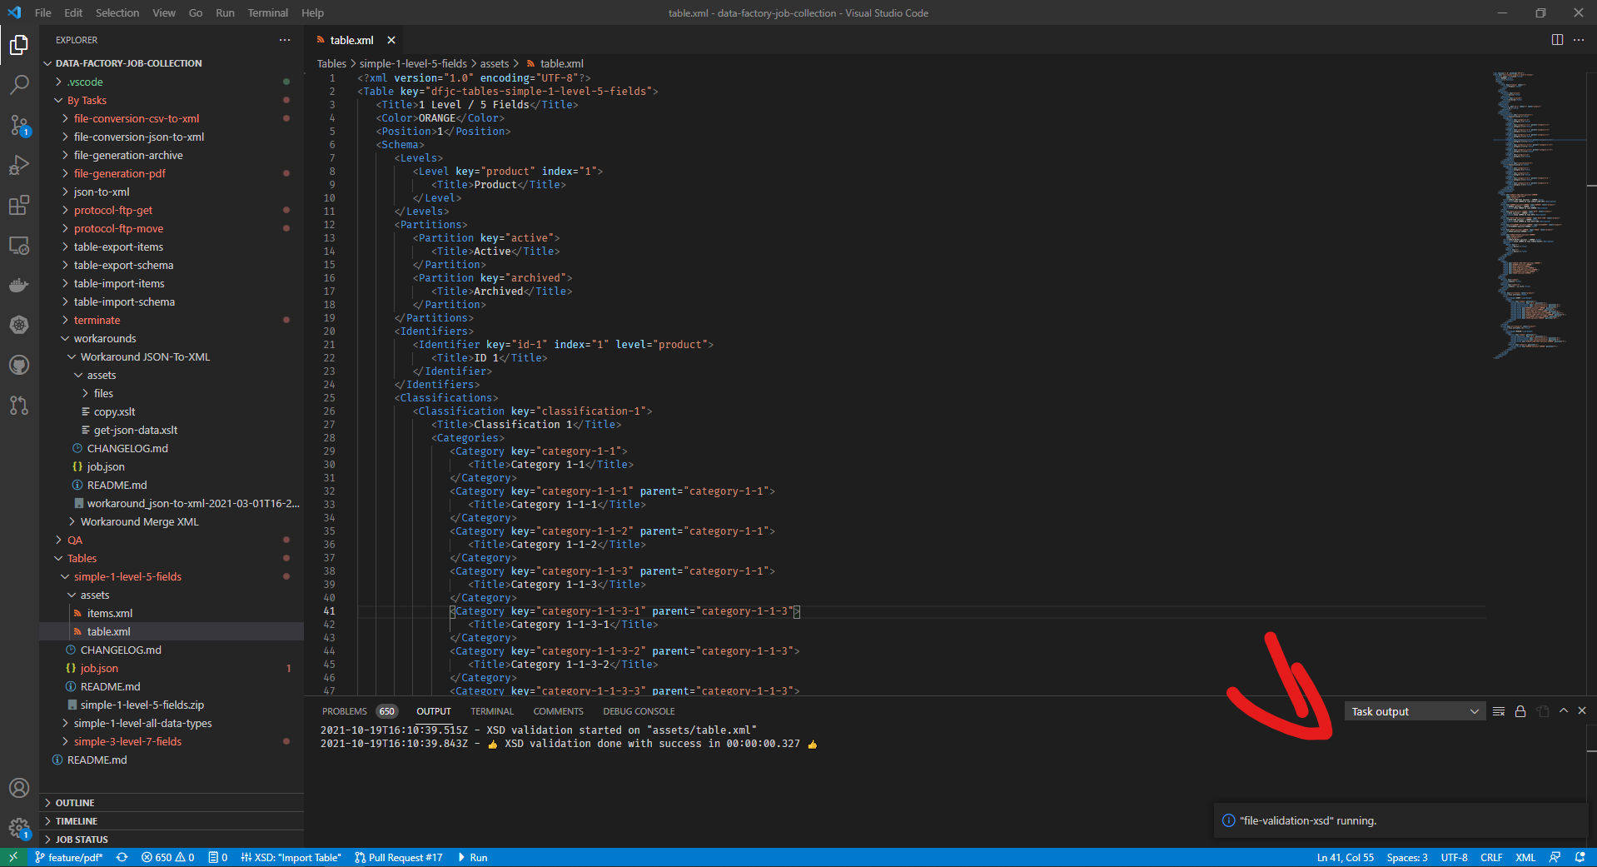Toggle output scroll lock icon
1597x867 pixels.
1520,711
